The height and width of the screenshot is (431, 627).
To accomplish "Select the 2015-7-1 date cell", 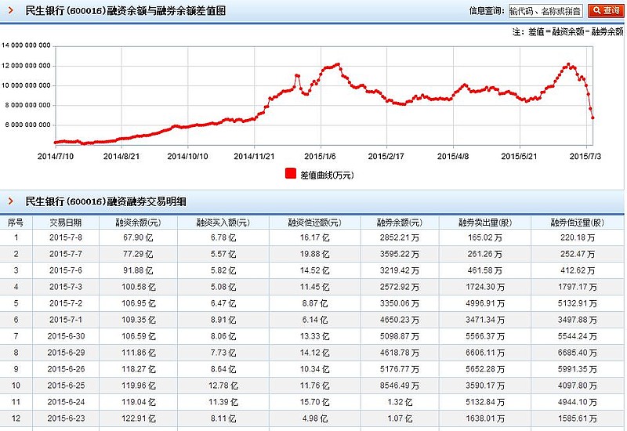I will click(66, 320).
